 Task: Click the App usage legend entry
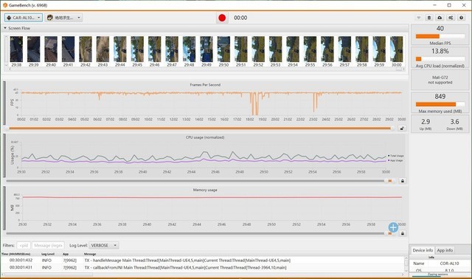(x=395, y=160)
